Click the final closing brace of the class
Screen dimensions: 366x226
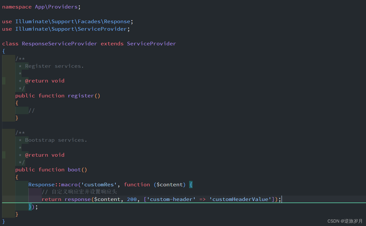4,222
